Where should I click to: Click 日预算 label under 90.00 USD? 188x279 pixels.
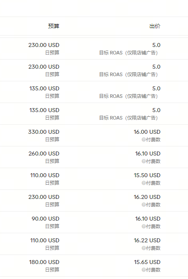click(x=52, y=227)
